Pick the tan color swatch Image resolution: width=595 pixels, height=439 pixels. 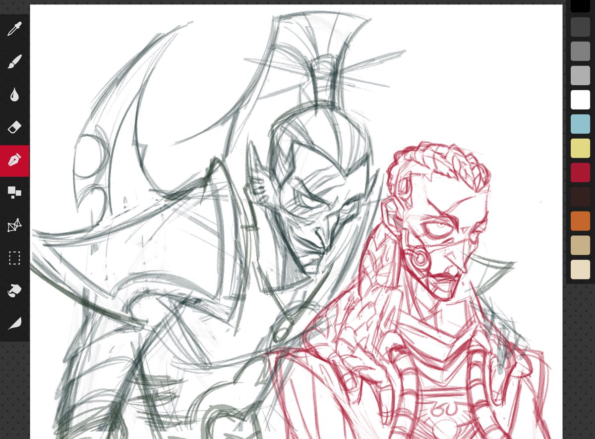(x=580, y=245)
